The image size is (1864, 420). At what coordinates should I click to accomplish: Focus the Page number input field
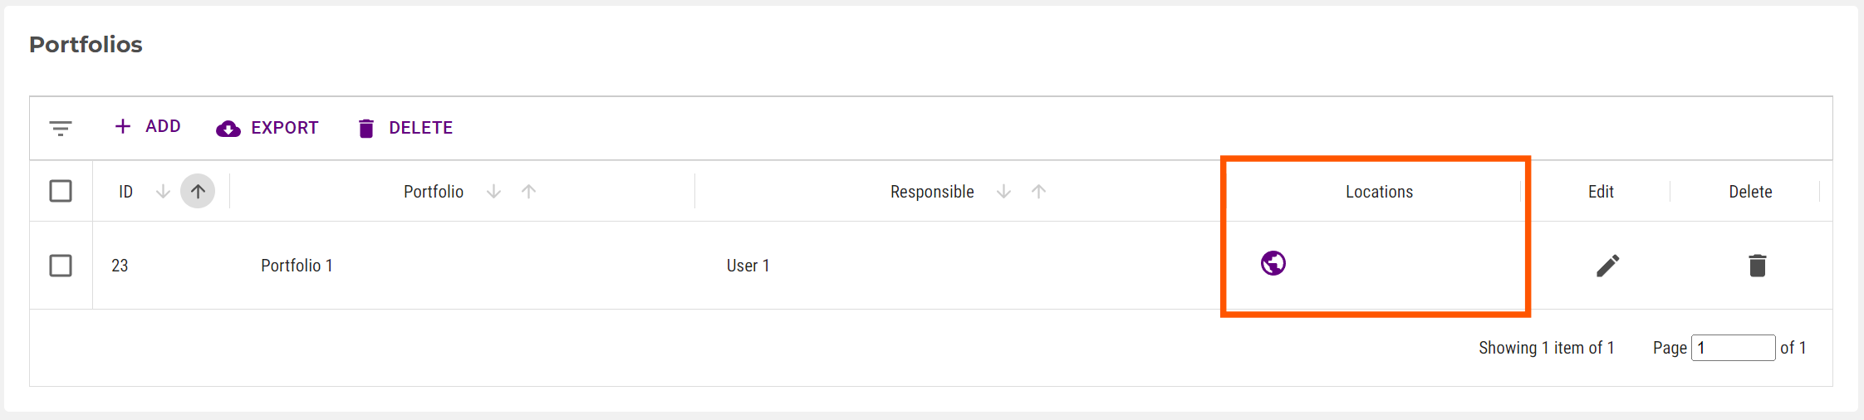coord(1733,348)
